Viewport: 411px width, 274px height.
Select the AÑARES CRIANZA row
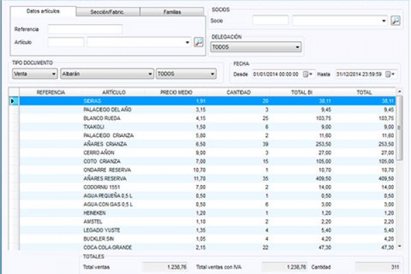[x=208, y=145]
